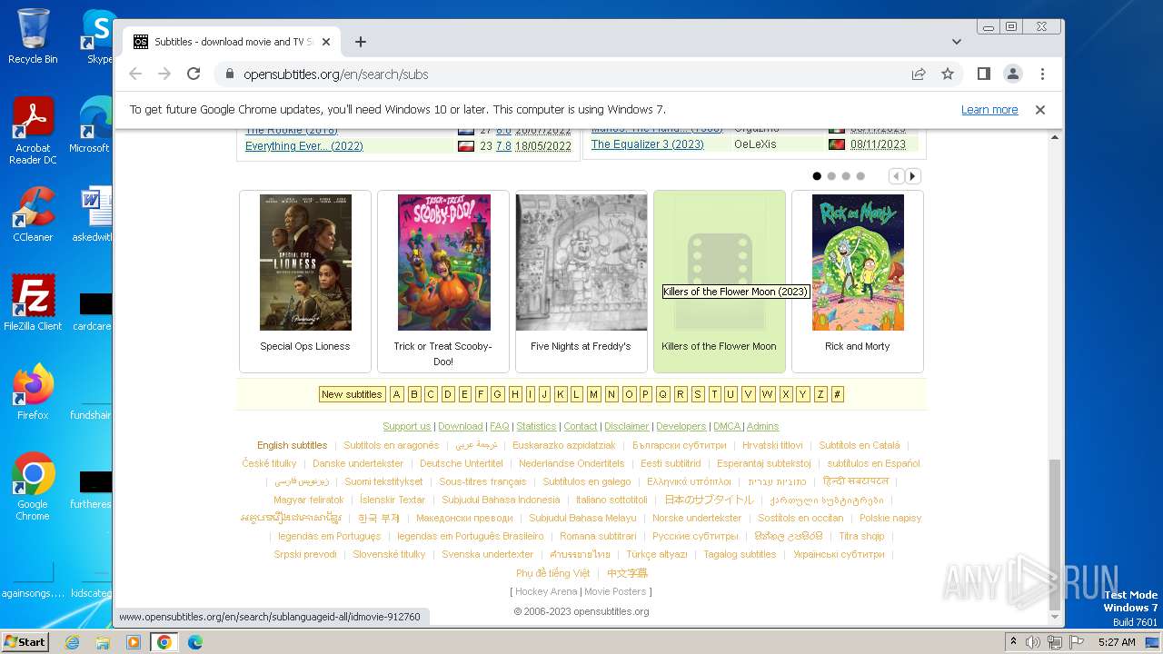
Task: Open Internet Explorer from taskbar
Action: [72, 642]
